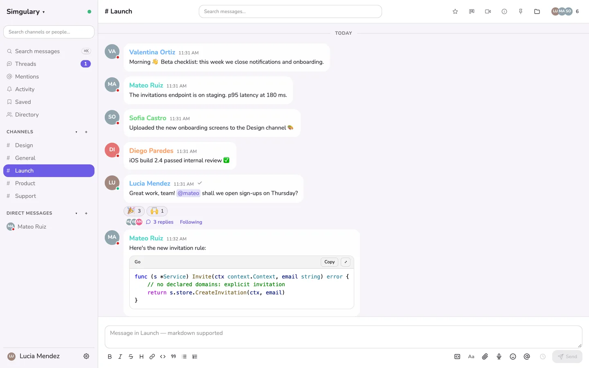View the 3 replies thread
This screenshot has width=589, height=368.
pyautogui.click(x=160, y=222)
